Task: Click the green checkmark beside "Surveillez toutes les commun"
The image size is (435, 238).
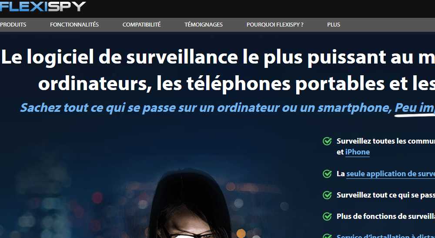Action: coord(328,141)
